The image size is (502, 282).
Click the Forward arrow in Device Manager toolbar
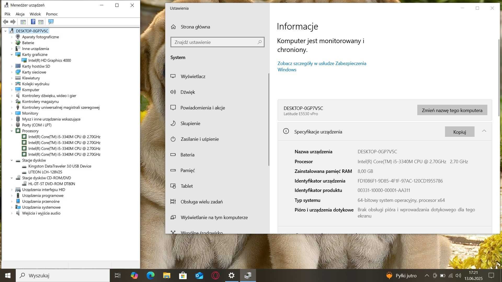[13, 22]
